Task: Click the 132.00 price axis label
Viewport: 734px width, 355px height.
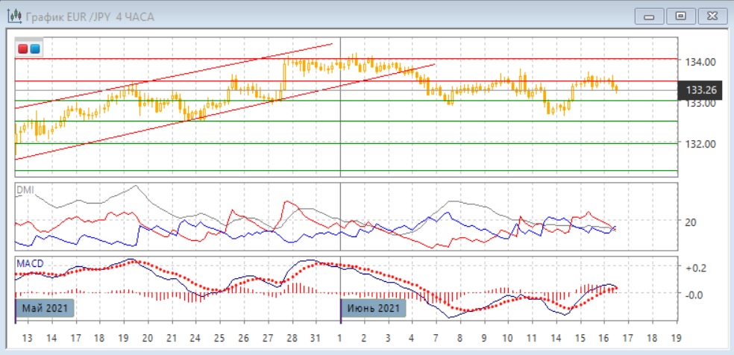Action: (x=700, y=144)
